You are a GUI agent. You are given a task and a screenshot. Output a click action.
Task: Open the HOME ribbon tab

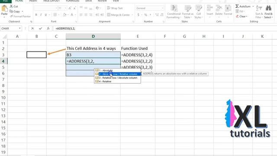pyautogui.click(x=19, y=1)
